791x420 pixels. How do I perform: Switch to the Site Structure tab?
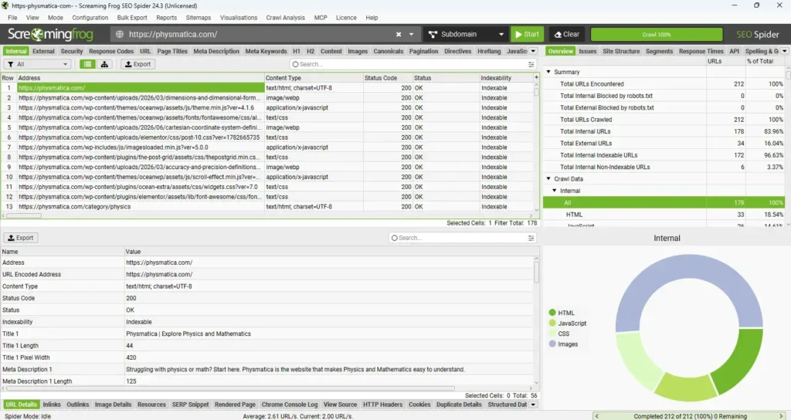[x=621, y=51]
